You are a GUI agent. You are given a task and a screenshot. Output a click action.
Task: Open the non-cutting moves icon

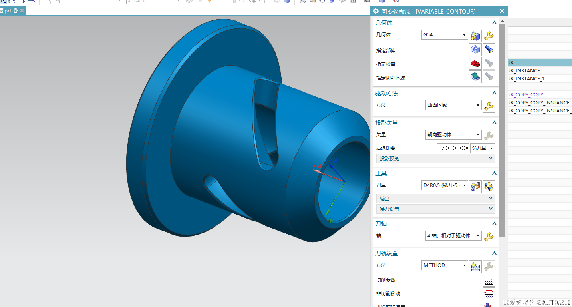click(489, 294)
